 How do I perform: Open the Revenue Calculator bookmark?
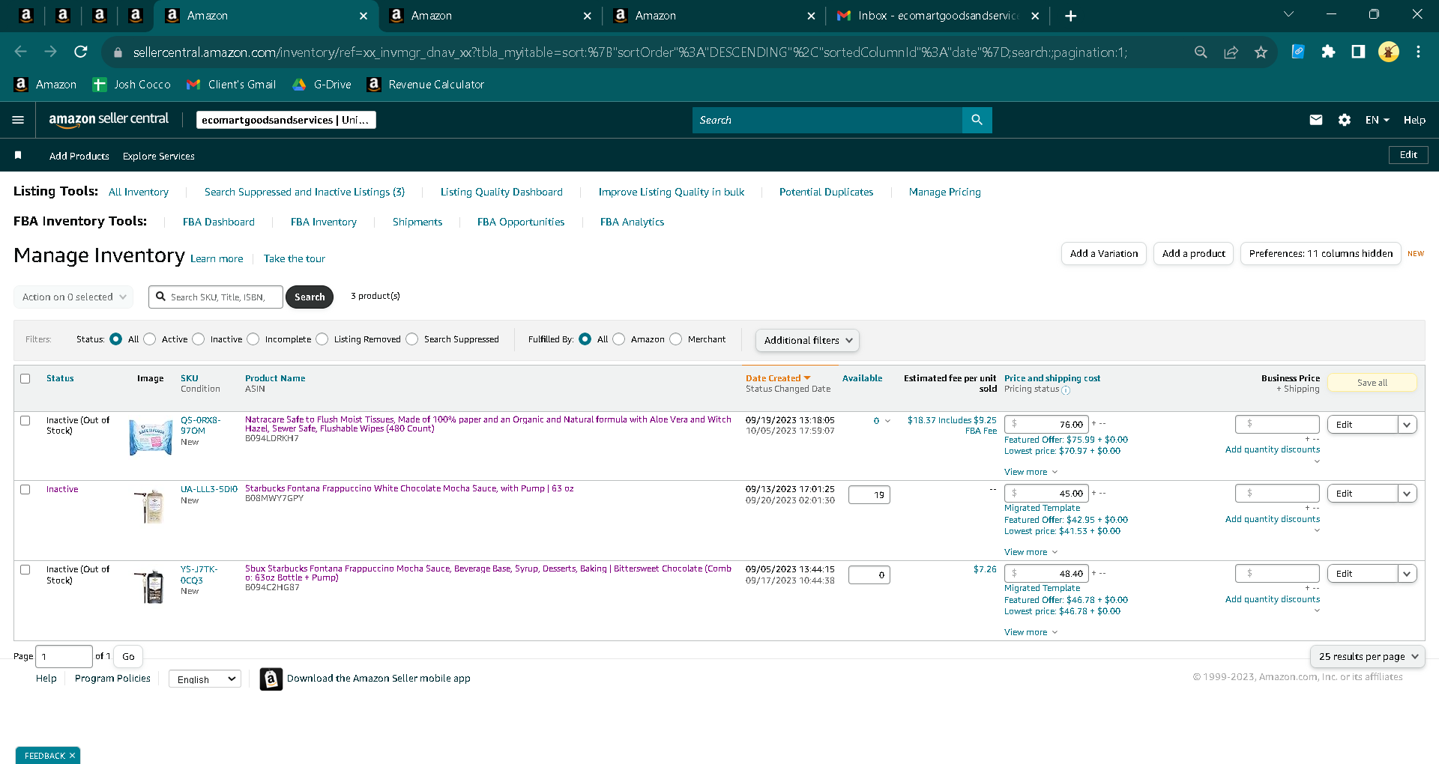pyautogui.click(x=426, y=85)
